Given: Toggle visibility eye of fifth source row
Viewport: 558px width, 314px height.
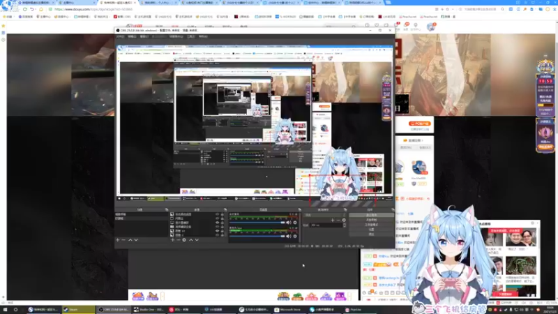Looking at the screenshot, I should 217,231.
